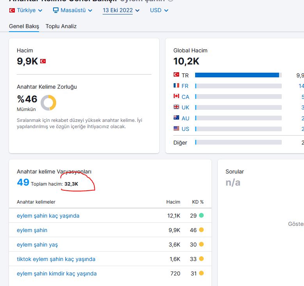Open the 13 Eki 2022 date dropdown
The width and height of the screenshot is (304, 286).
click(121, 10)
